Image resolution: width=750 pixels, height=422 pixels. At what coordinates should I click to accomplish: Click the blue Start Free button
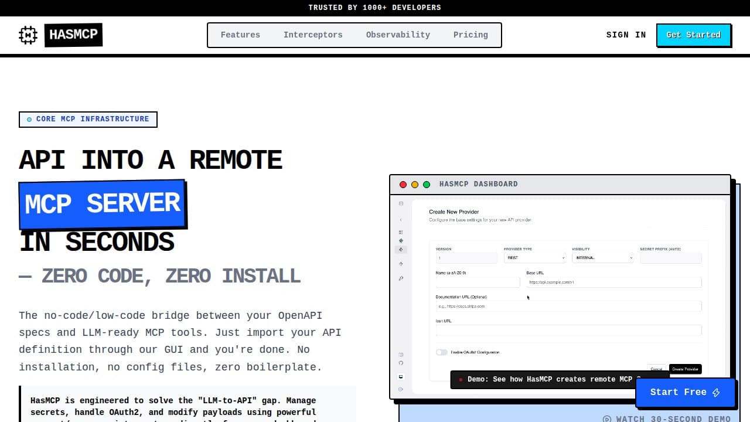tap(685, 392)
